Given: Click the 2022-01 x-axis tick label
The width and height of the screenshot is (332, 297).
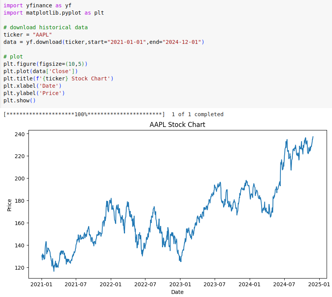Looking at the screenshot, I should click(x=111, y=284).
